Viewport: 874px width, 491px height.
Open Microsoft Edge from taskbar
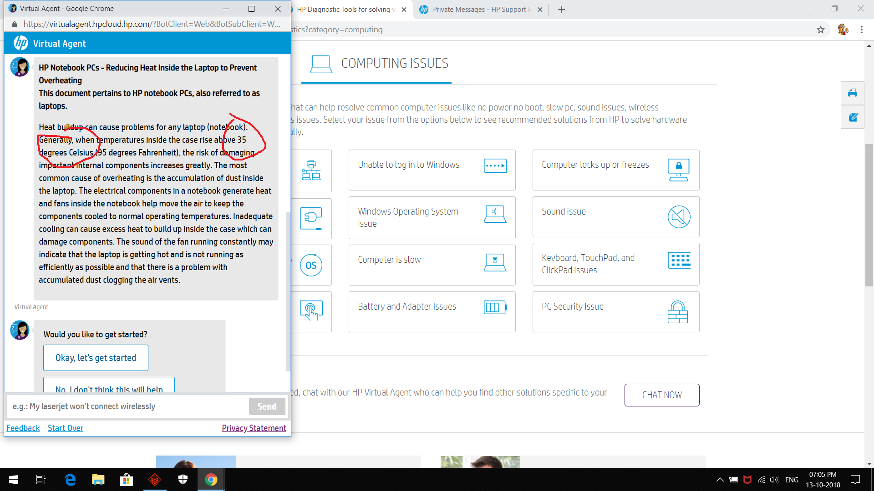pos(70,480)
